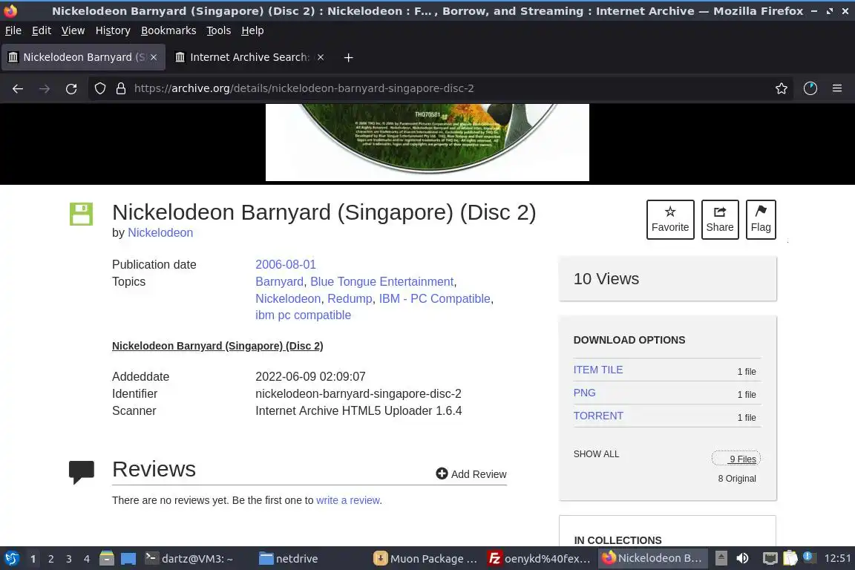The width and height of the screenshot is (855, 570).
Task: Open the Tools menu
Action: (x=219, y=30)
